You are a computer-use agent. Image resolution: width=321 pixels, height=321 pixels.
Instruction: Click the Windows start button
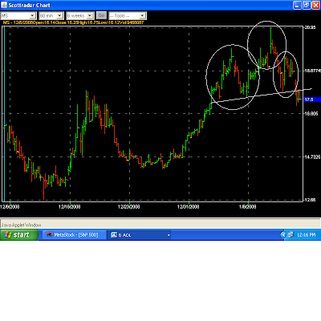(19, 235)
